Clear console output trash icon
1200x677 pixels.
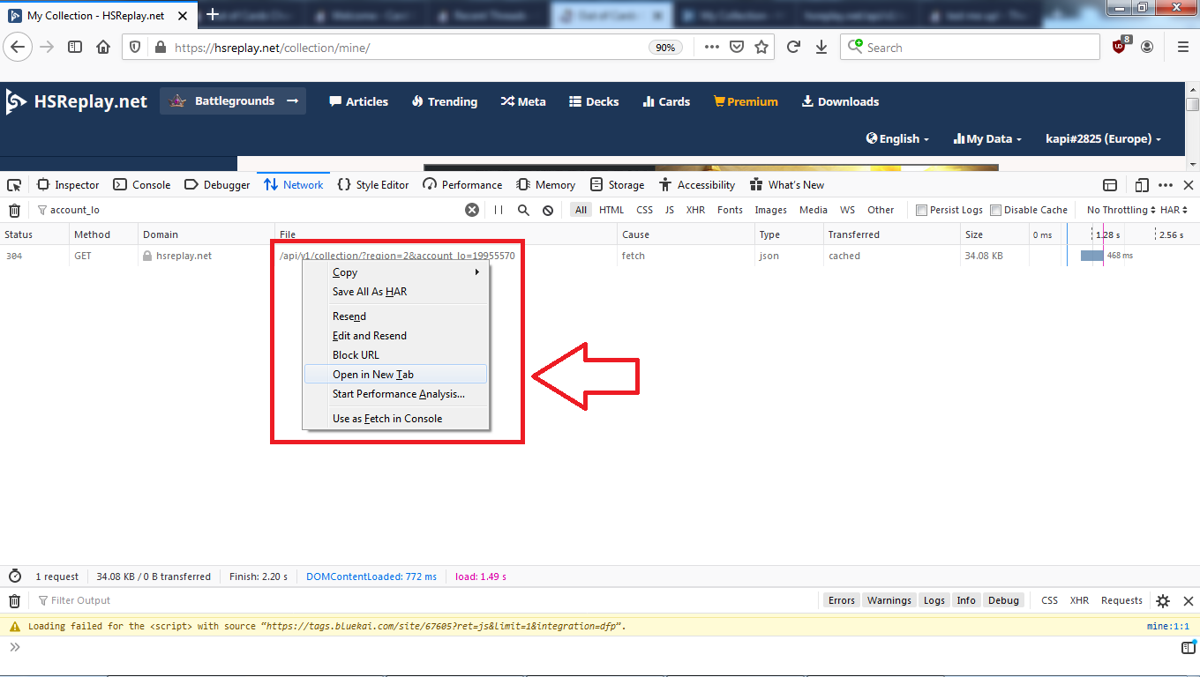pyautogui.click(x=14, y=600)
